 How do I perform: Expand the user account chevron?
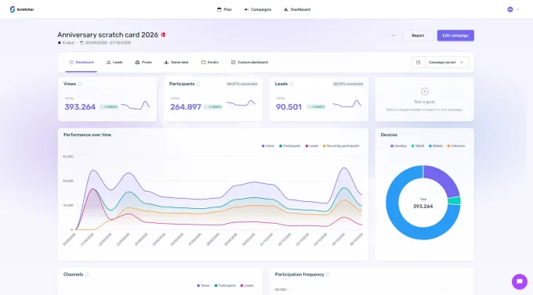517,9
